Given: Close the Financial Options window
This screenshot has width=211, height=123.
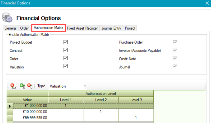Looking at the screenshot, I should (x=207, y=3).
